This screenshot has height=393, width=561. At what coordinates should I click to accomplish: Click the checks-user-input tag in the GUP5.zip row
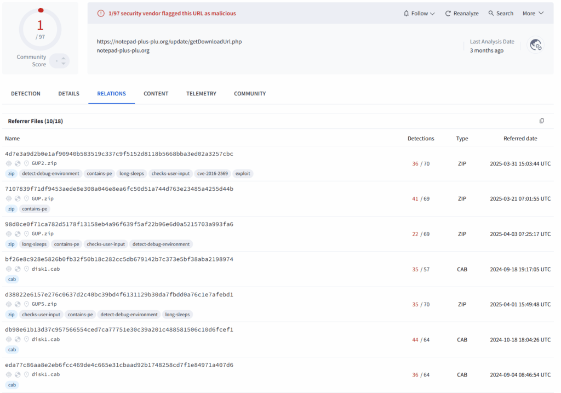41,315
